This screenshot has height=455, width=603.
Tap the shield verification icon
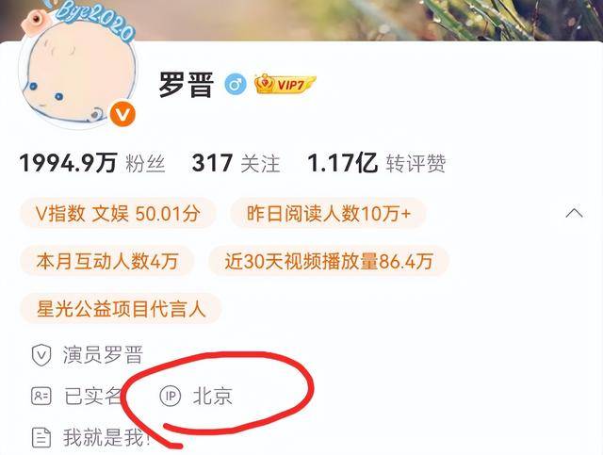(41, 354)
